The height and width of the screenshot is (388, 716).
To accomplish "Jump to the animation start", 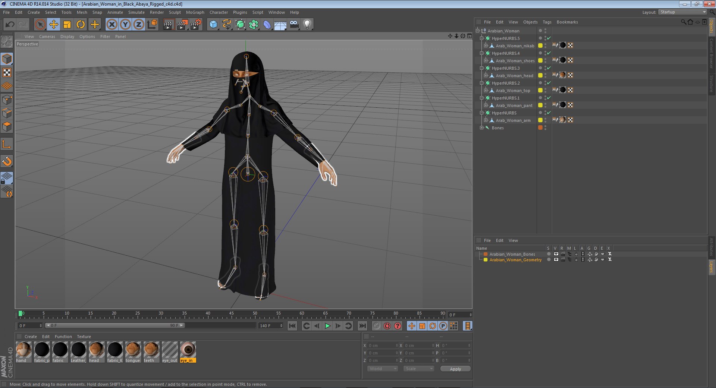I will [292, 326].
